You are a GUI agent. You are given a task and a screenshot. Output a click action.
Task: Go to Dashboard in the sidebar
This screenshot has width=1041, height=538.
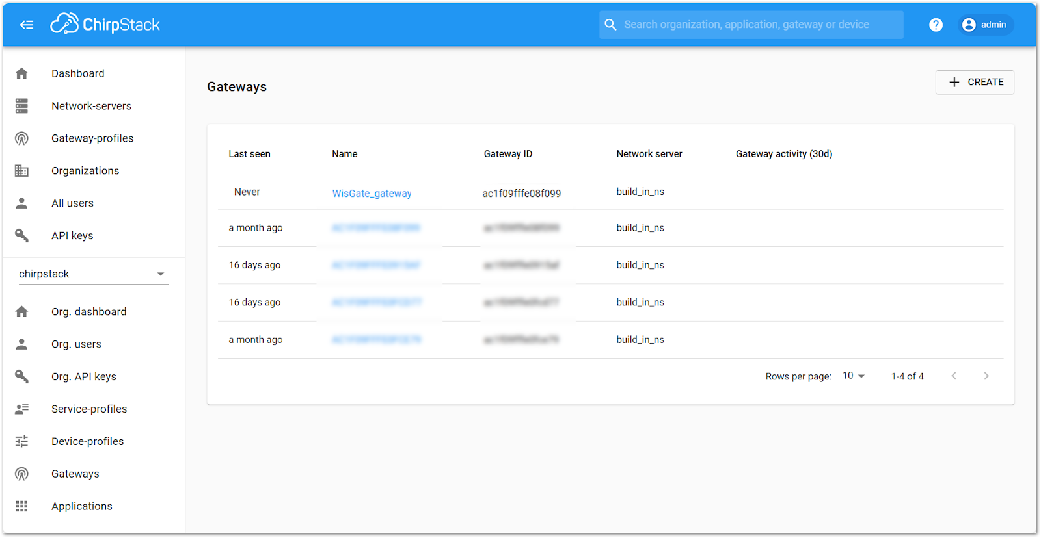(x=77, y=73)
